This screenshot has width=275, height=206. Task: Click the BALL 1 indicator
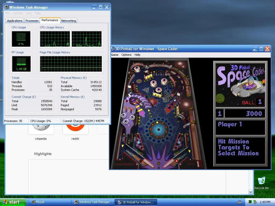pyautogui.click(x=253, y=102)
